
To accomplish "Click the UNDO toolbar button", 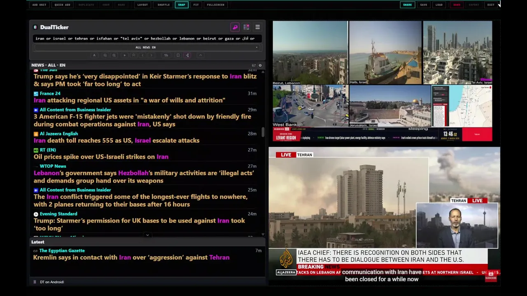I will coord(106,5).
